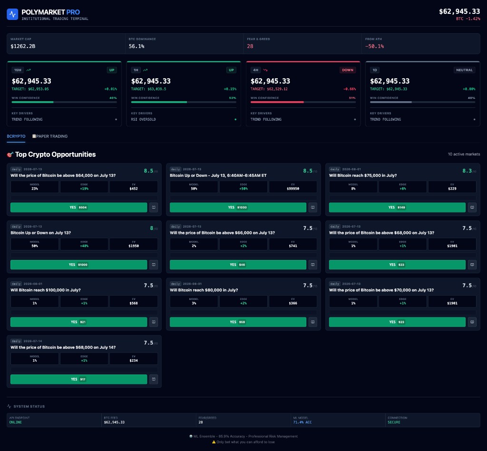The height and width of the screenshot is (451, 487).
Task: Click the NEUTRAL signal badge on the 1D card
Action: pyautogui.click(x=464, y=70)
